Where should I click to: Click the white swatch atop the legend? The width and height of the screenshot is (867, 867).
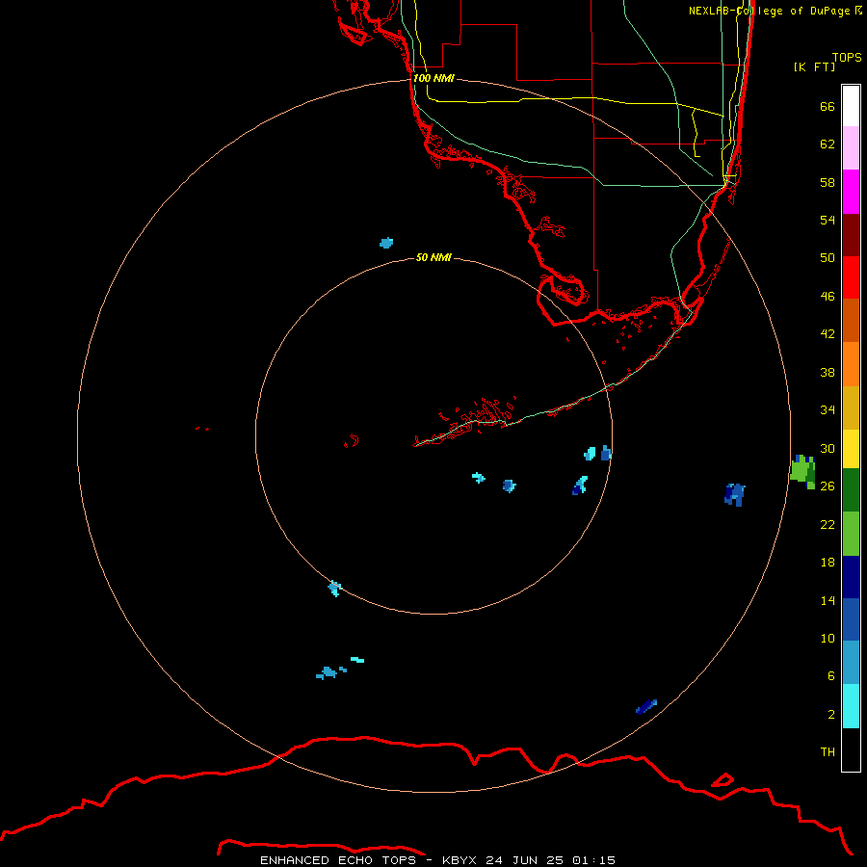851,106
